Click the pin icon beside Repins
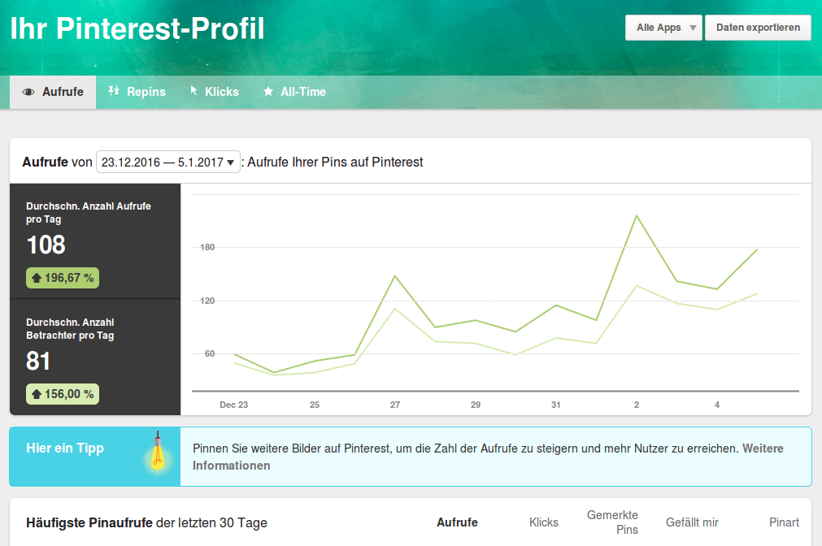 click(114, 91)
